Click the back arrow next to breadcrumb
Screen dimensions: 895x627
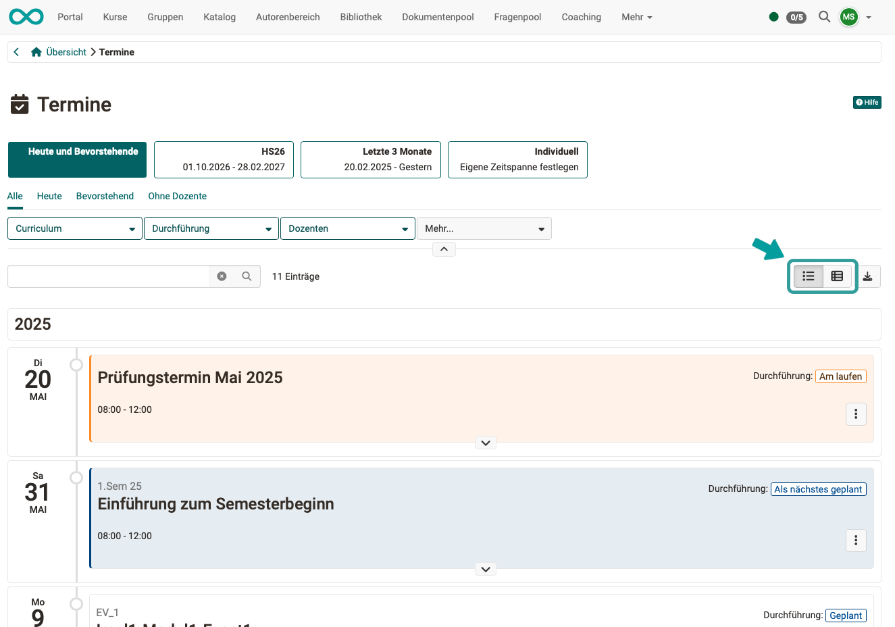tap(16, 51)
